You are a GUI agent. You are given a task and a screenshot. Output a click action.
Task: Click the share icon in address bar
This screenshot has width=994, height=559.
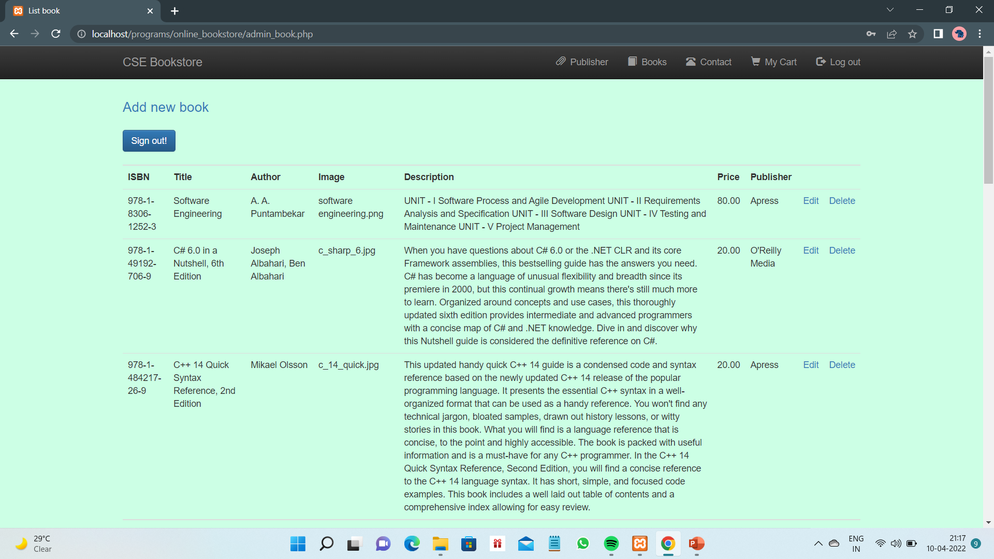coord(892,34)
